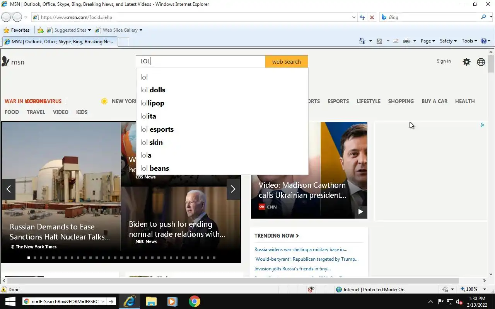Image resolution: width=495 pixels, height=309 pixels.
Task: Expand the address bar history dropdown
Action: pyautogui.click(x=353, y=17)
